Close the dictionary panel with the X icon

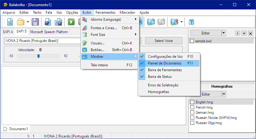point(250,33)
